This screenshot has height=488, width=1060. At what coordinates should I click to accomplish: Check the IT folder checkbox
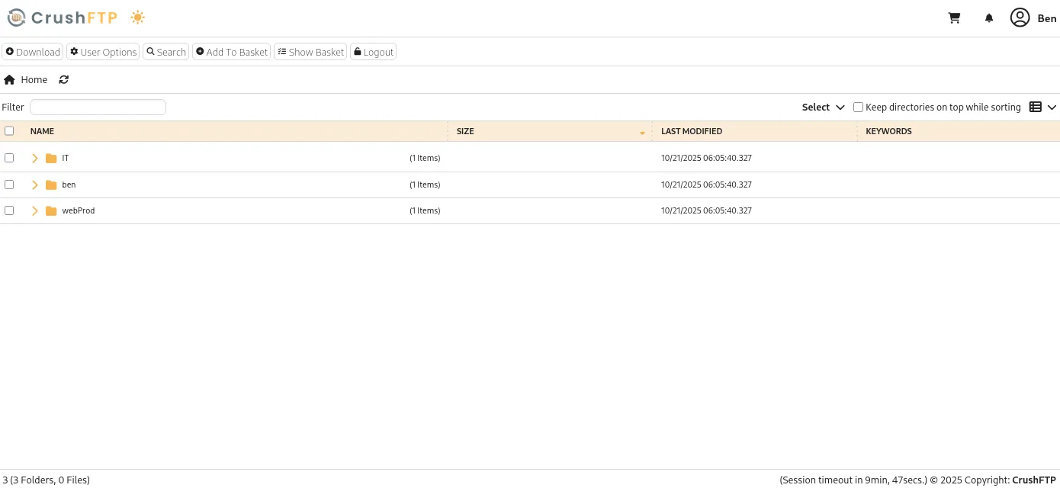click(x=9, y=158)
